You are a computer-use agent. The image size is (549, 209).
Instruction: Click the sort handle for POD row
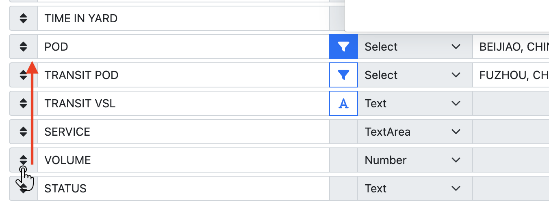pyautogui.click(x=23, y=47)
